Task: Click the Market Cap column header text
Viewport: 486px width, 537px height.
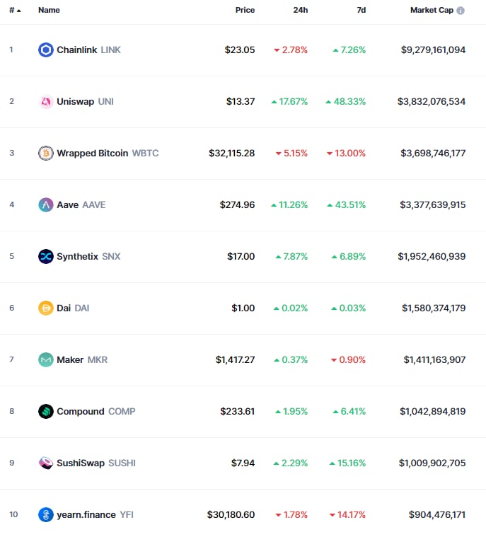Action: 432,11
